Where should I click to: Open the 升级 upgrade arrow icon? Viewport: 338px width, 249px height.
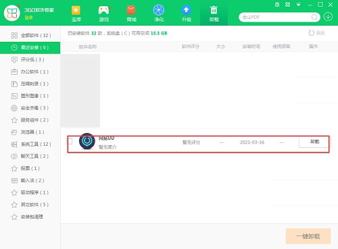pos(187,10)
